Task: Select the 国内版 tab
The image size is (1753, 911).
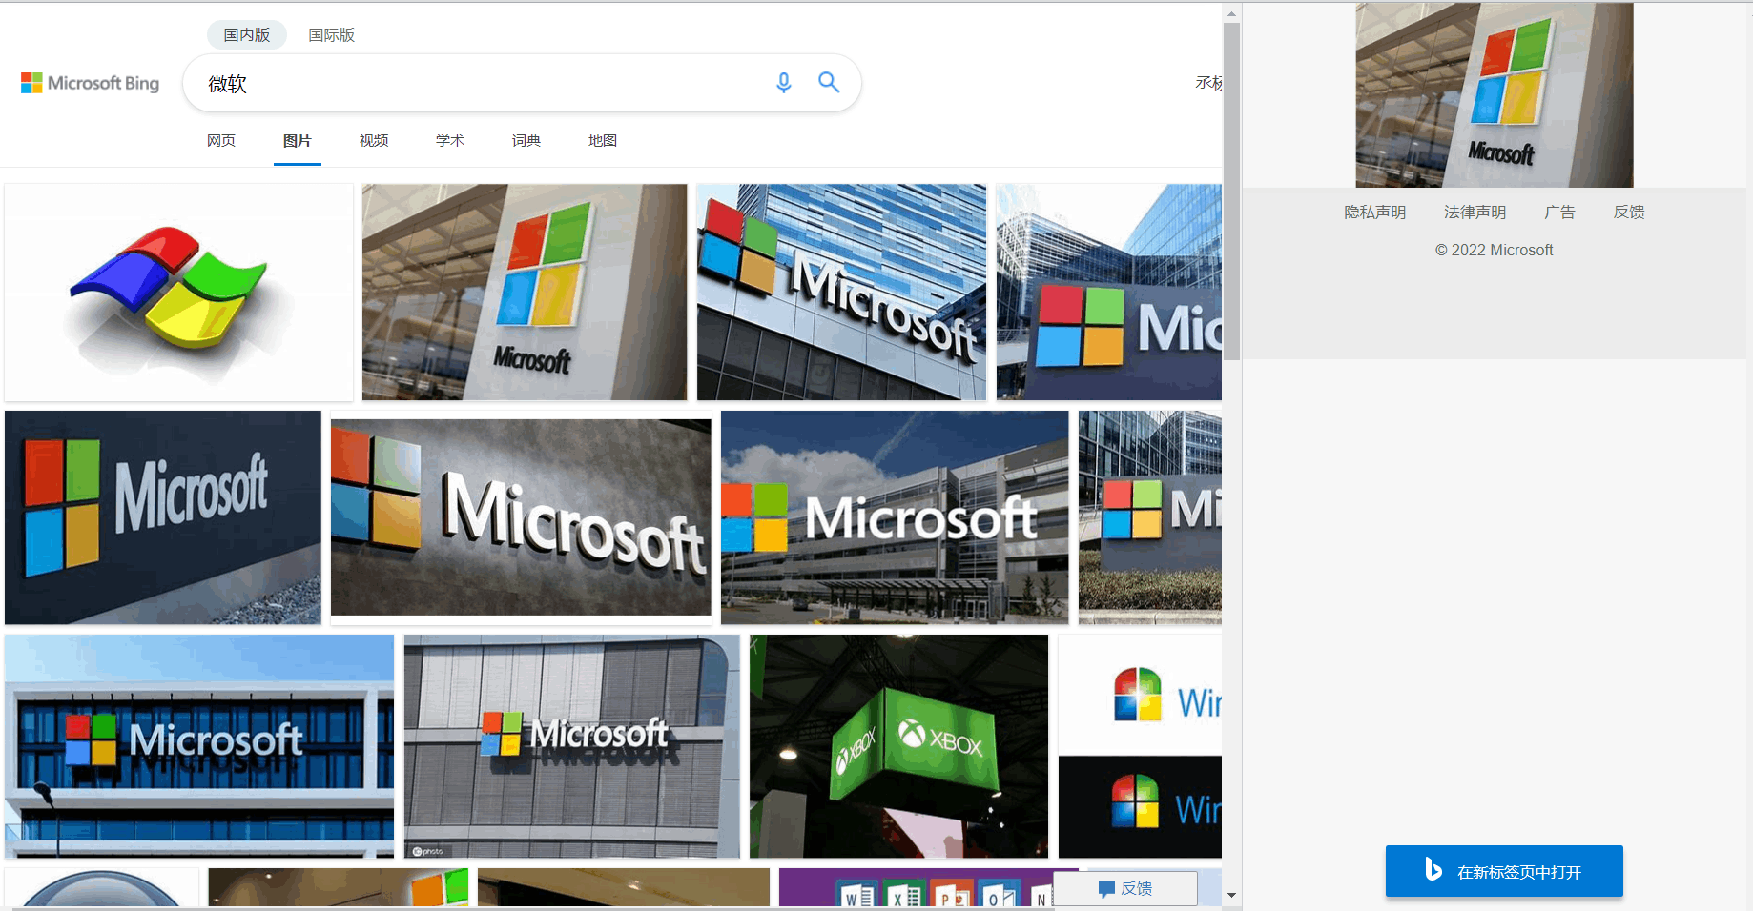Action: coord(247,35)
